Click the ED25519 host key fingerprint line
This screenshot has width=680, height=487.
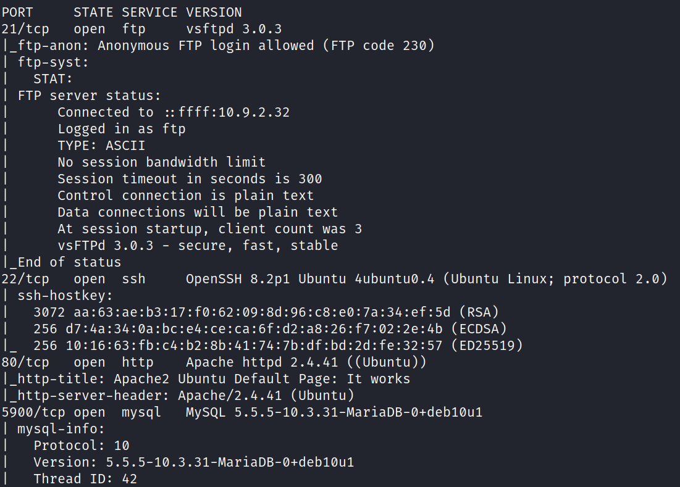278,345
